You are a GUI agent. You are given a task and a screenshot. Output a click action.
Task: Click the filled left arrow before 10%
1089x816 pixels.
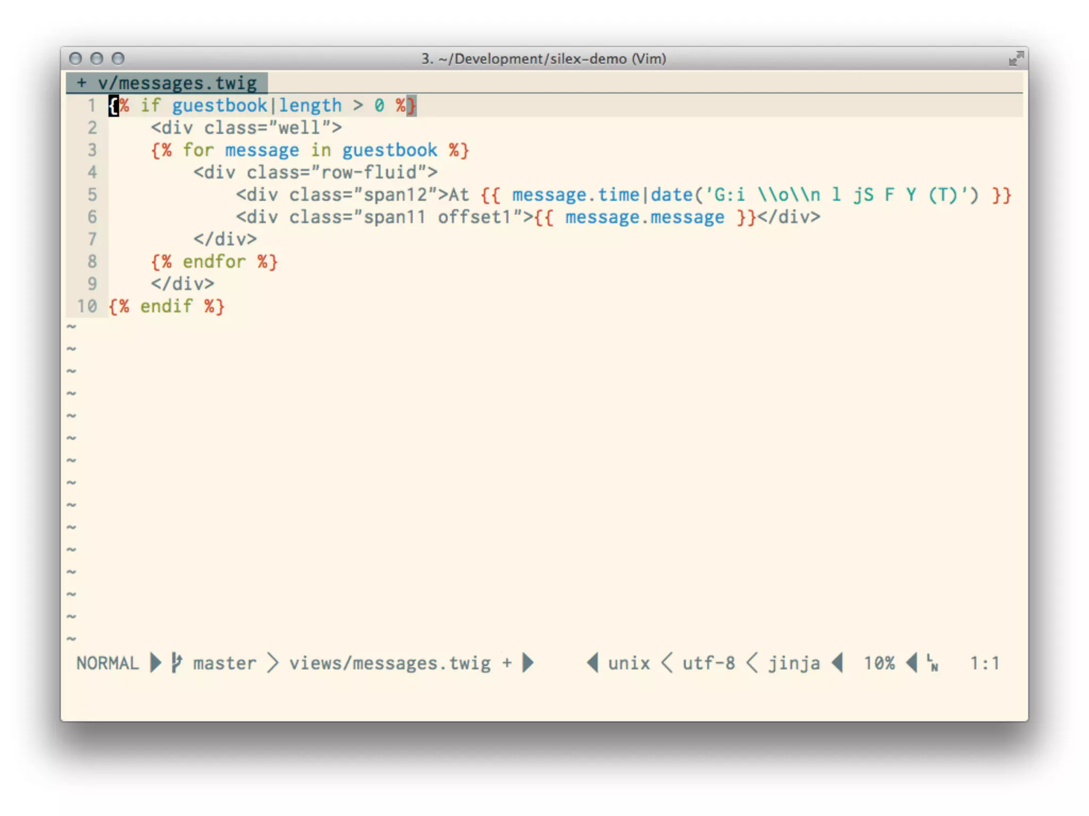point(838,662)
